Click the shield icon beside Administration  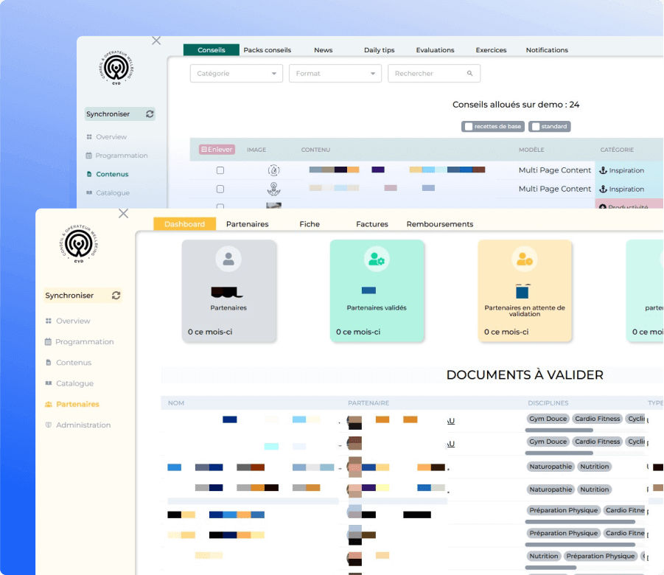pos(49,425)
